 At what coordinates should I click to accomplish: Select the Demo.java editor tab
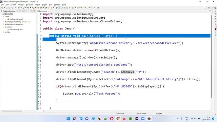point(43,11)
